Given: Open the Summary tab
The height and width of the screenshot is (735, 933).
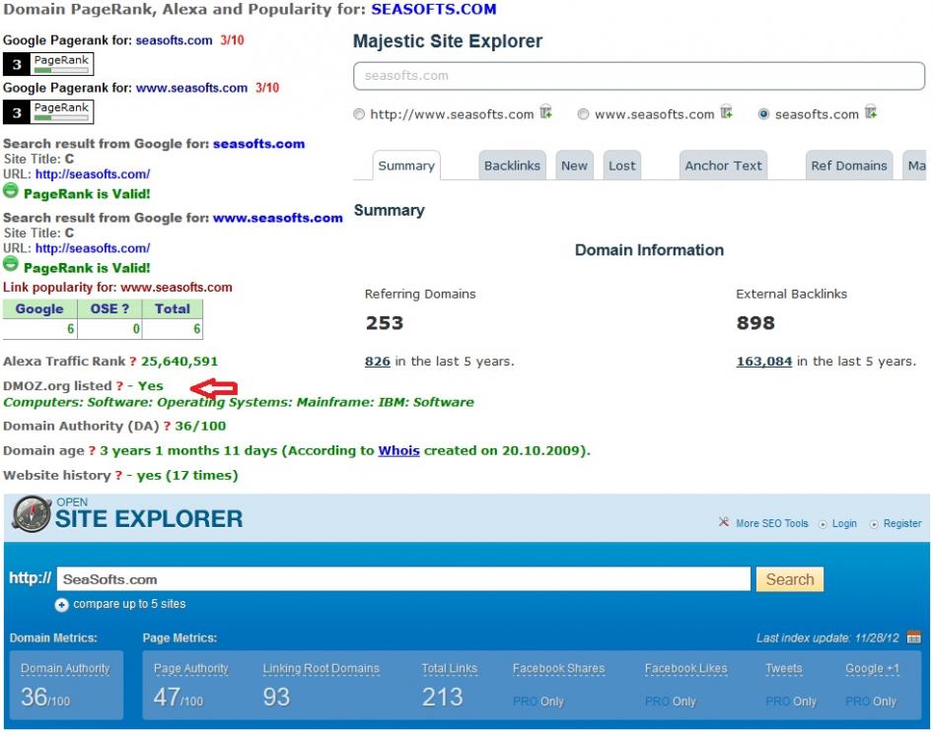Looking at the screenshot, I should 406,166.
